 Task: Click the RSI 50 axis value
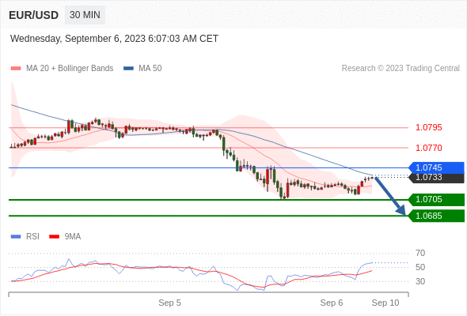tap(420, 267)
